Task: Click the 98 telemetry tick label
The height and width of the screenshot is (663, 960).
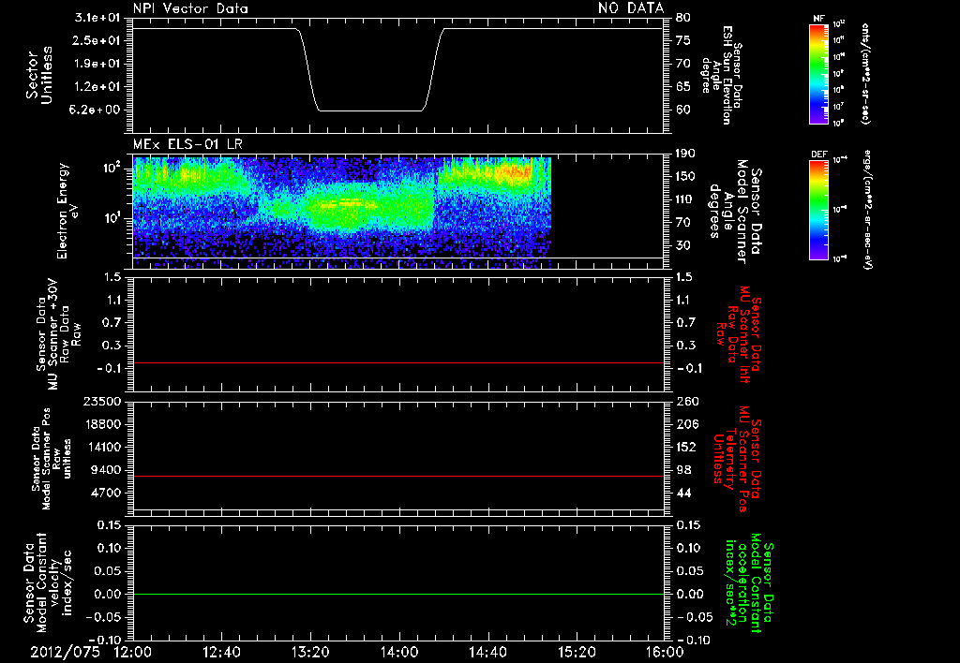Action: pos(683,470)
